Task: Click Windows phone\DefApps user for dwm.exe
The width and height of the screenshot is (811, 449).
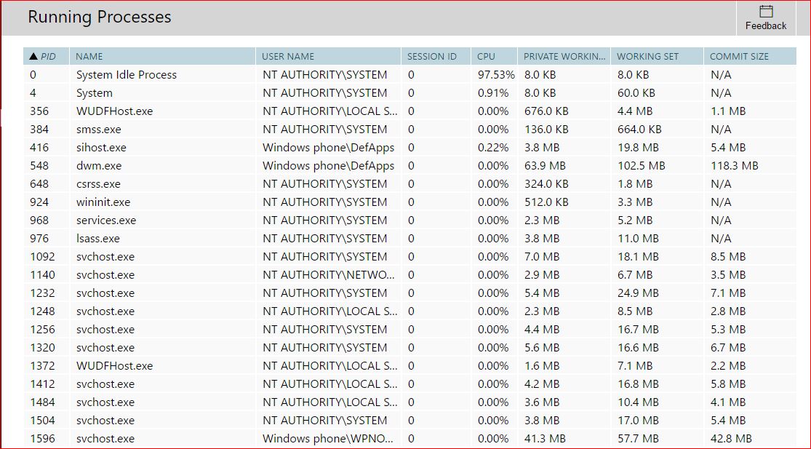Action: tap(329, 165)
